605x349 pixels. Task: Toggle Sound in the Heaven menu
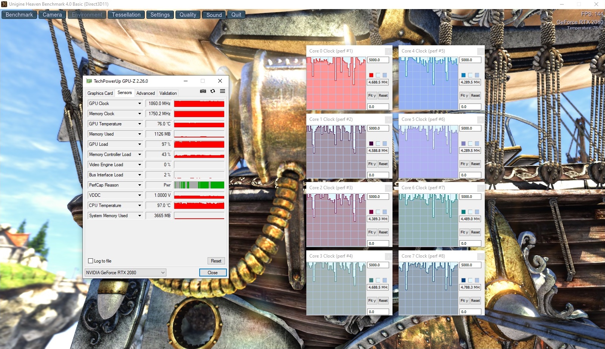(214, 15)
